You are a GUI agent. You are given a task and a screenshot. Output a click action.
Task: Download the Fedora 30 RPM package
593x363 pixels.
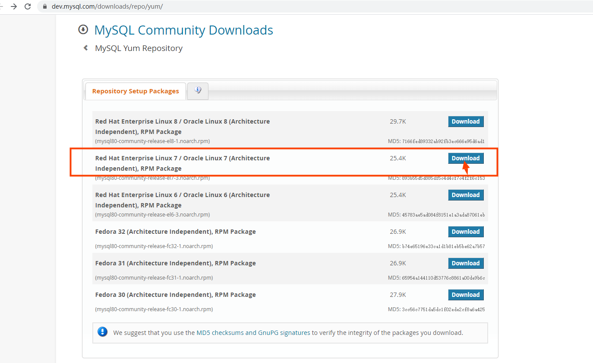pyautogui.click(x=466, y=295)
